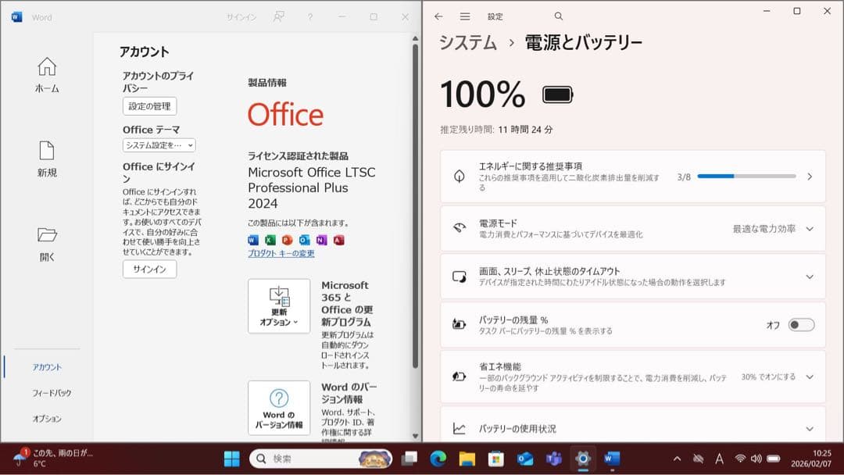Click the help question mark in Word title bar

coord(310,17)
